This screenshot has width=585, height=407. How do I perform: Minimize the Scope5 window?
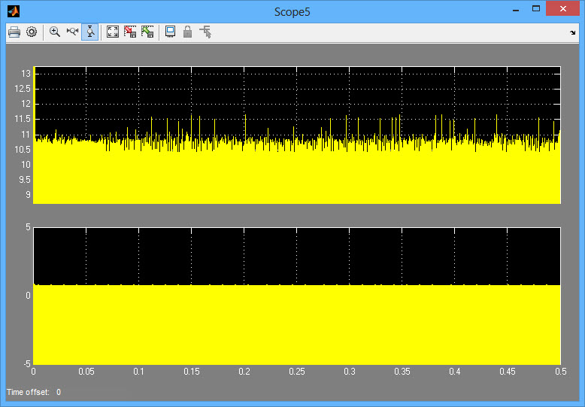click(x=516, y=11)
